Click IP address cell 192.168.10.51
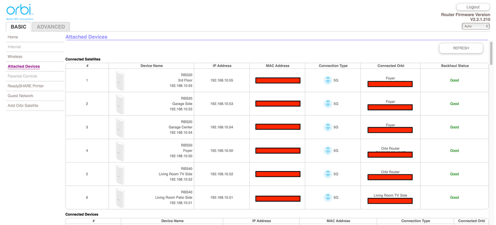This screenshot has height=225, width=496. click(x=222, y=197)
